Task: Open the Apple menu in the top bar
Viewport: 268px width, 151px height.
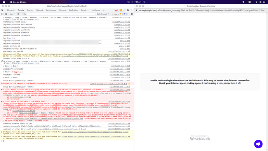Action: pyautogui.click(x=4, y=2)
